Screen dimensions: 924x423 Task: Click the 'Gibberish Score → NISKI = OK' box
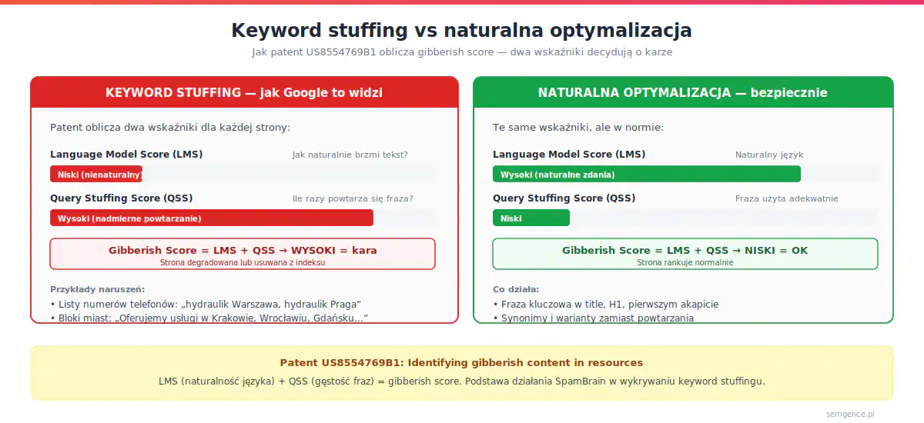click(x=685, y=254)
